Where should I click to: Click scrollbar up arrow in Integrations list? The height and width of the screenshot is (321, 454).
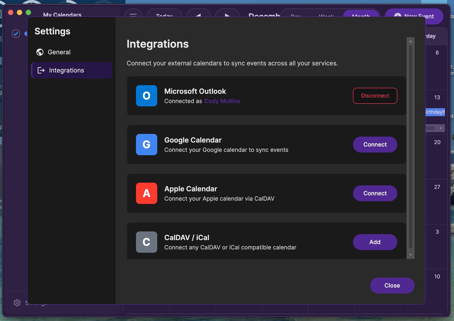click(x=410, y=41)
